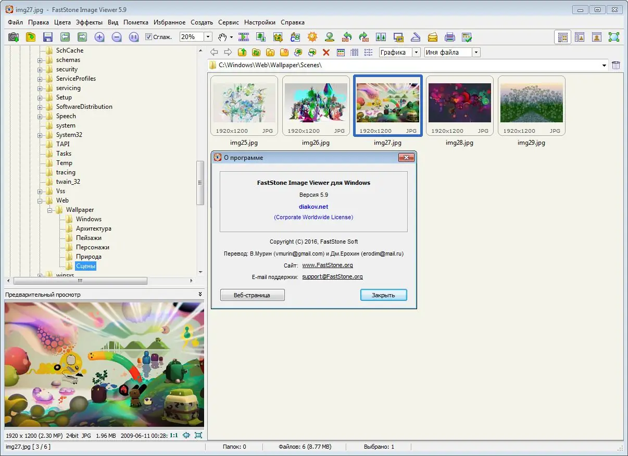Open the image compare tool
The image size is (628, 456).
pyautogui.click(x=382, y=36)
